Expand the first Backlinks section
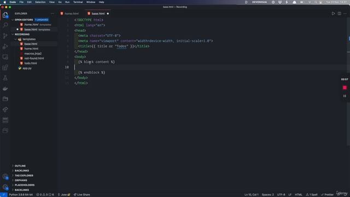The height and width of the screenshot is (197, 350). click(x=22, y=170)
